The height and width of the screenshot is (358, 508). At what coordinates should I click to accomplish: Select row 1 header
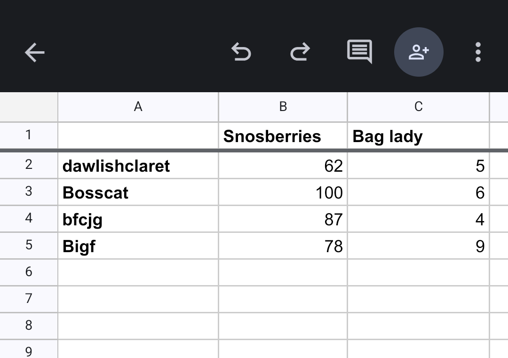(29, 135)
